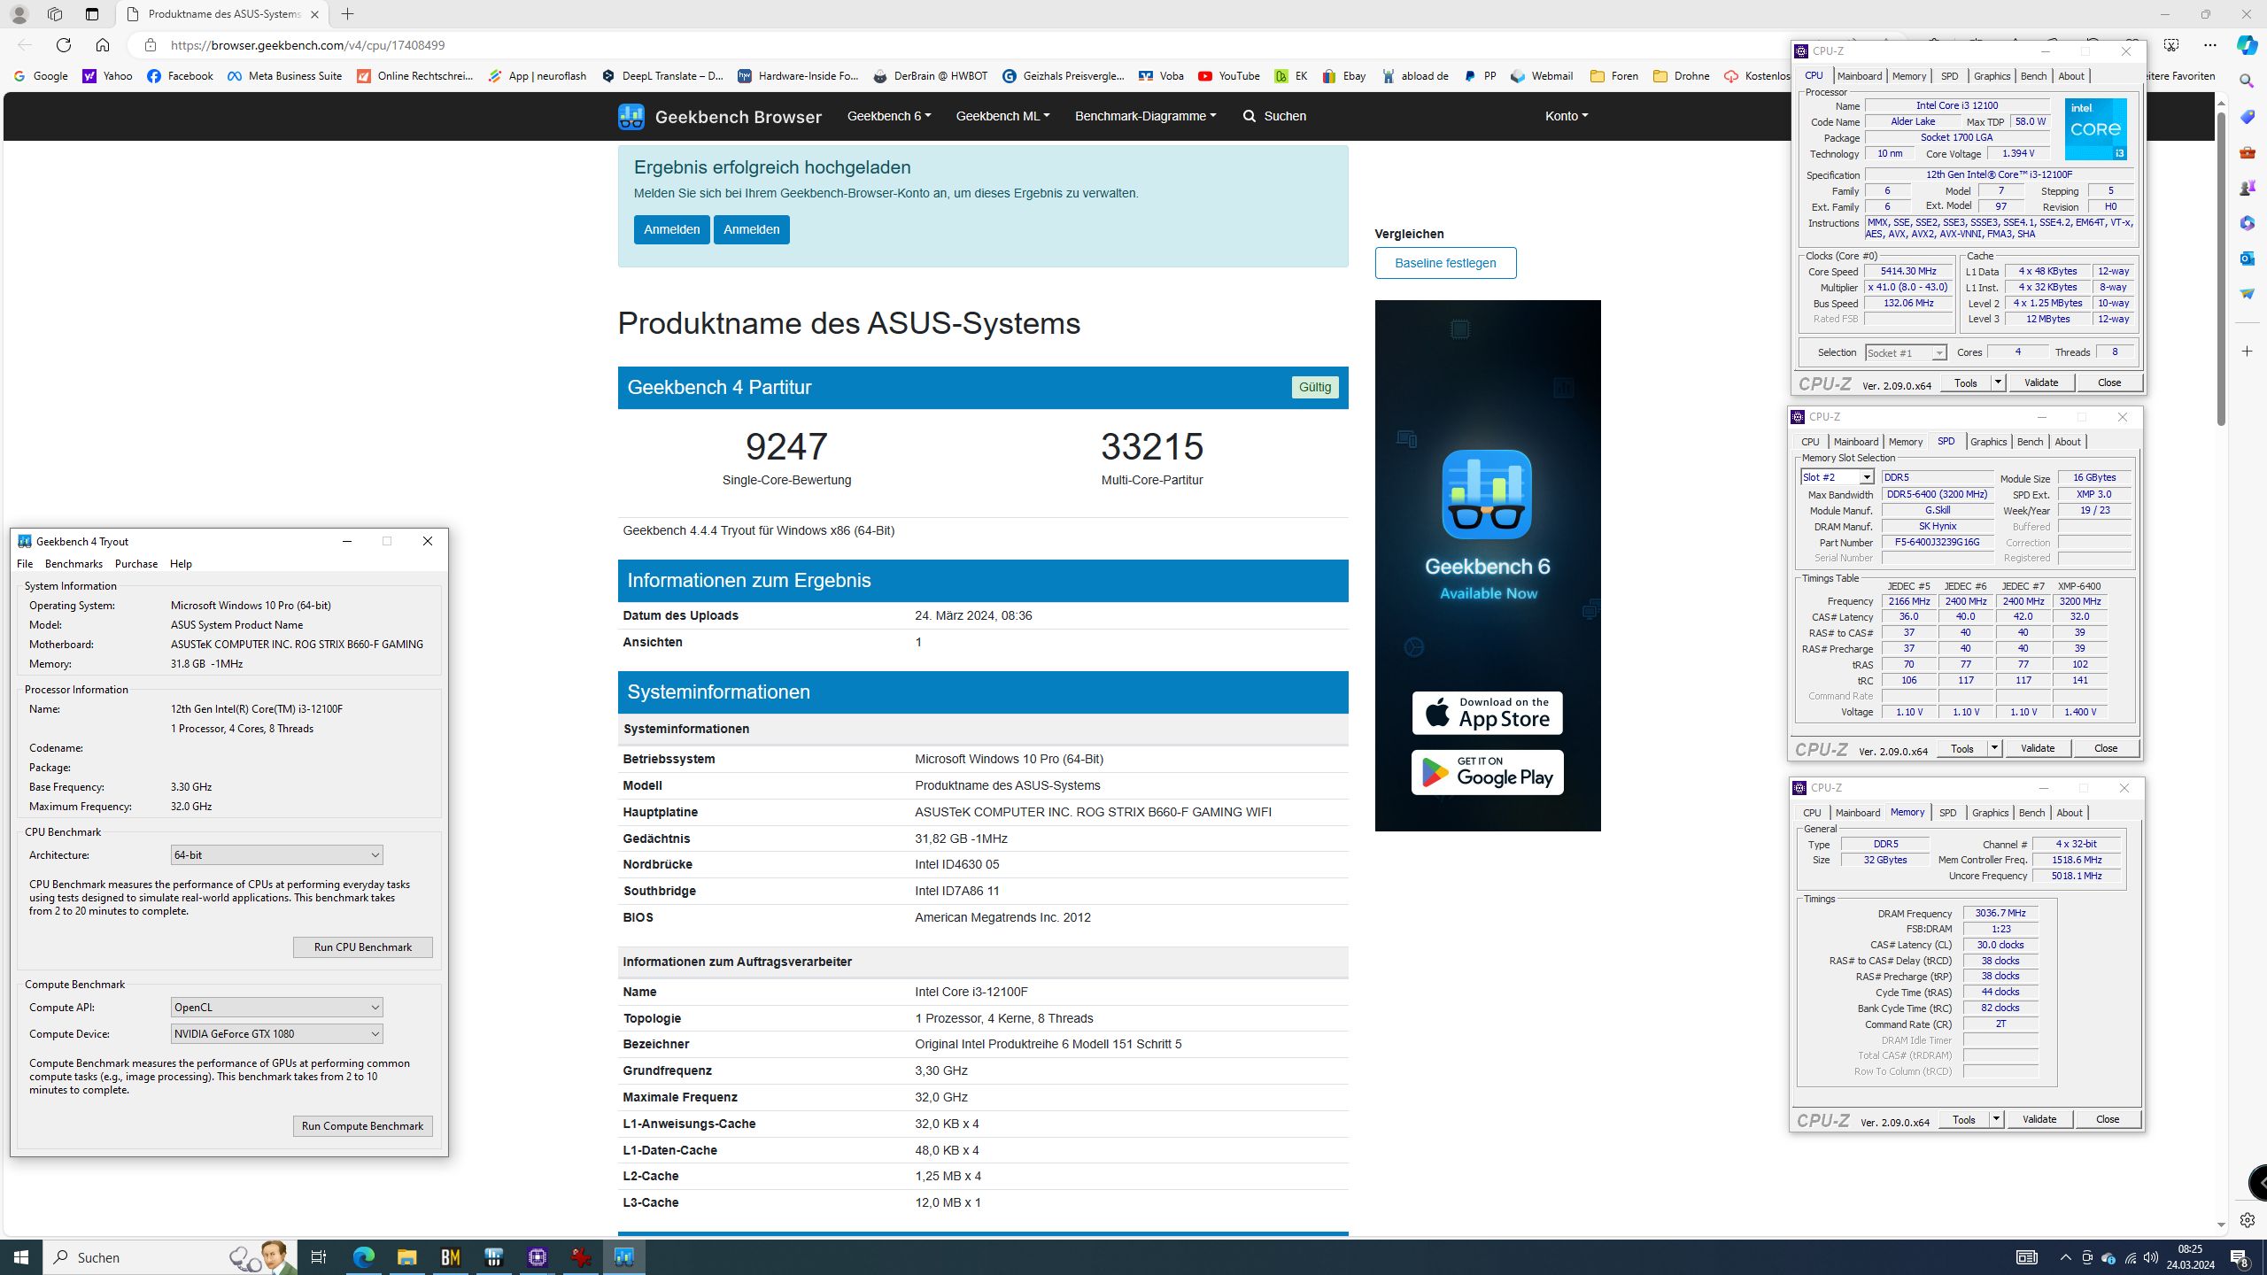The width and height of the screenshot is (2267, 1275).
Task: Click the Geekbench 6 Available Now ad banner
Action: point(1487,565)
